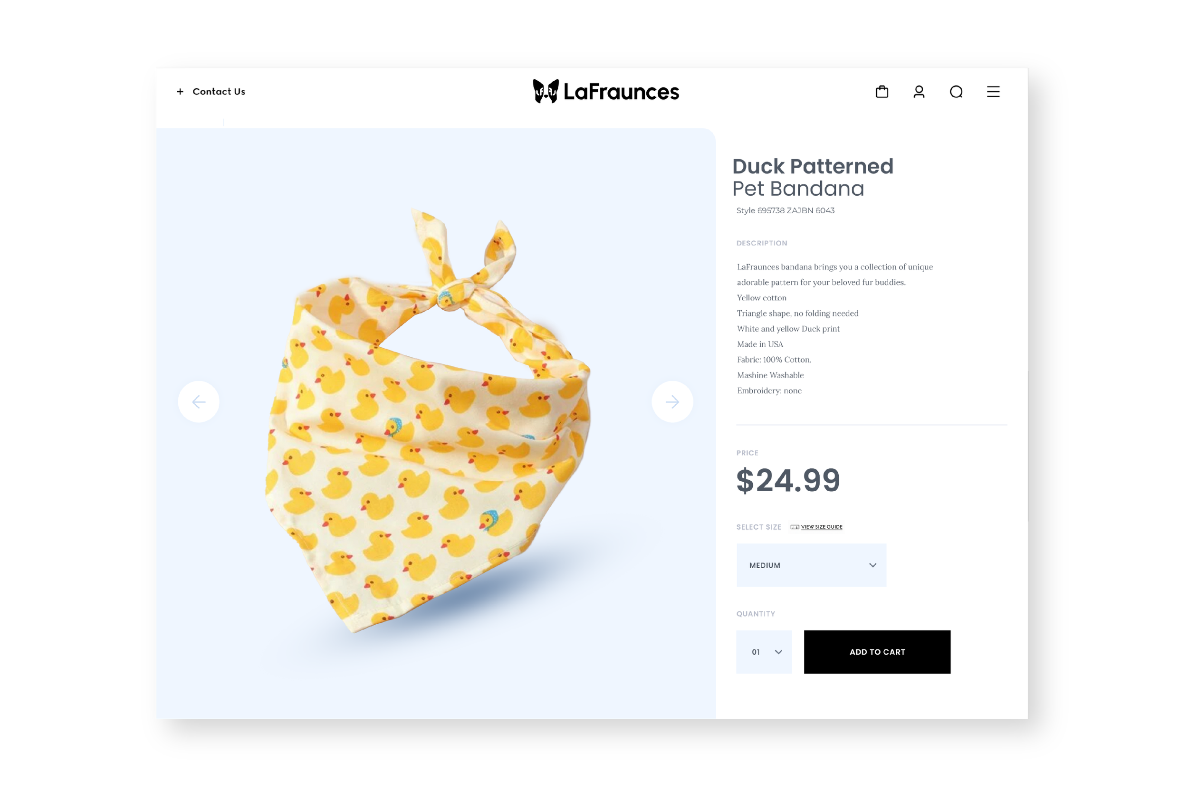Click the search magnifier icon
This screenshot has height=790, width=1188.
pos(956,92)
